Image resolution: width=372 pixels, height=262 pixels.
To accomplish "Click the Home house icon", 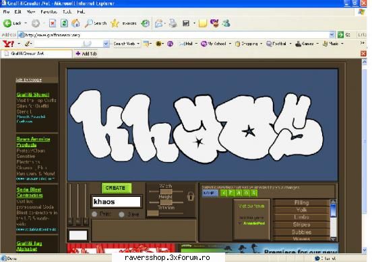I will (75, 23).
